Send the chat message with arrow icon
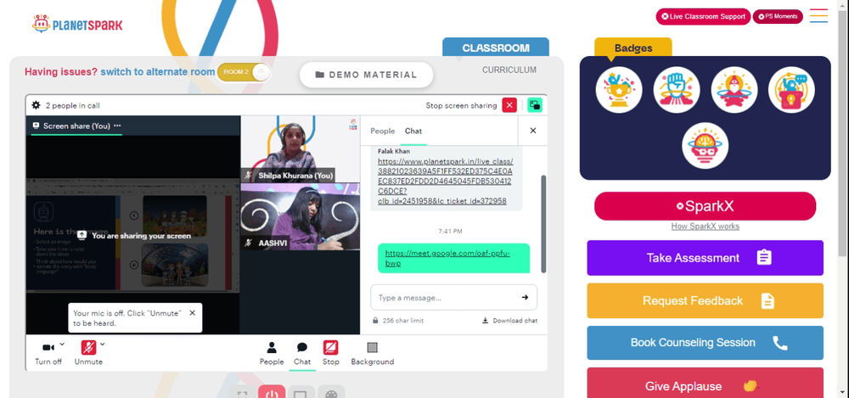849x398 pixels. click(x=525, y=297)
